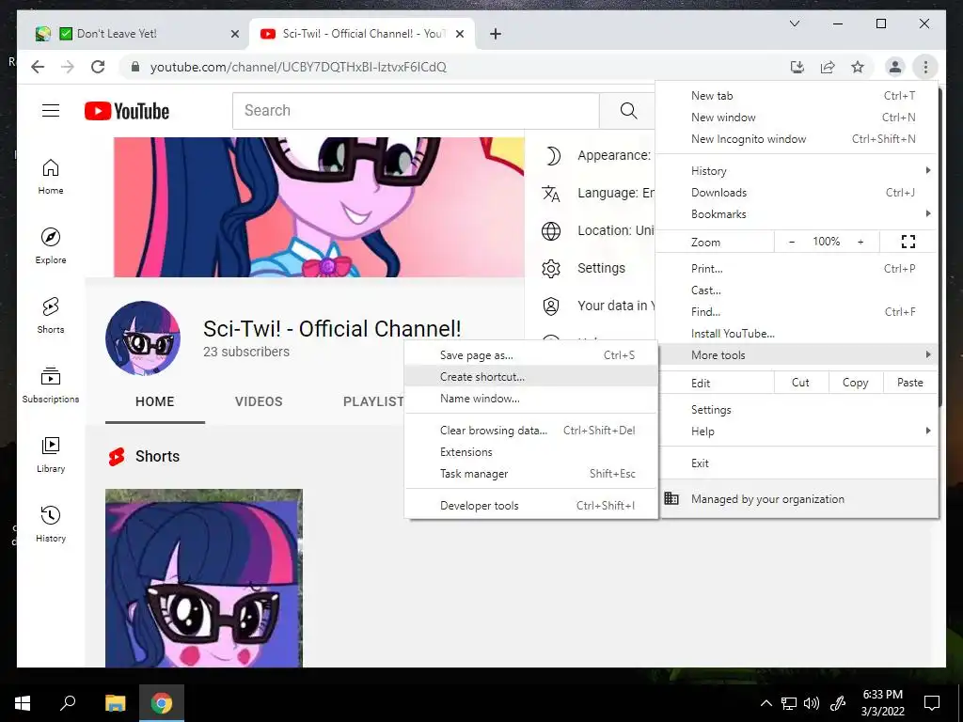Open taskbar search magnifier
Viewport: 963px width, 722px height.
[x=68, y=702]
